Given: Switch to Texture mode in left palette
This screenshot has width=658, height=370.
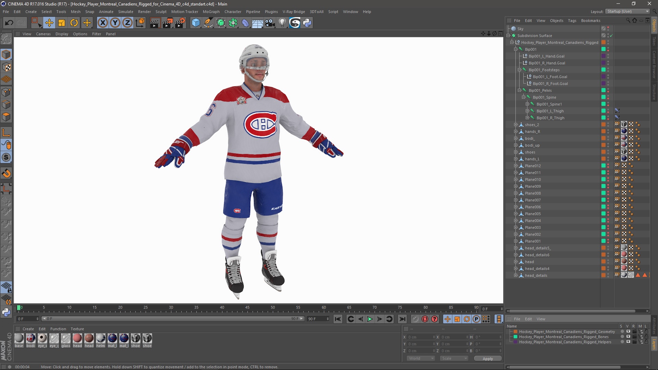Looking at the screenshot, I should click(6, 67).
